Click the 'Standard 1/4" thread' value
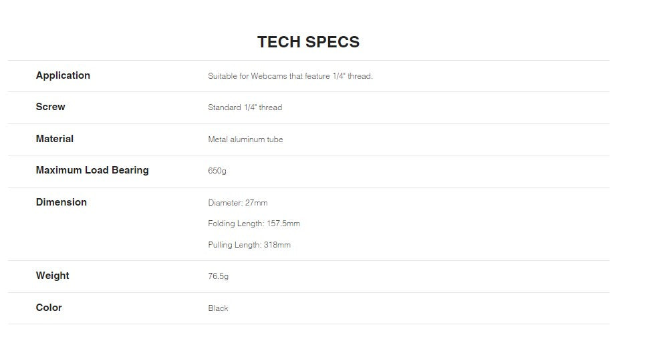This screenshot has height=341, width=651. pyautogui.click(x=245, y=107)
